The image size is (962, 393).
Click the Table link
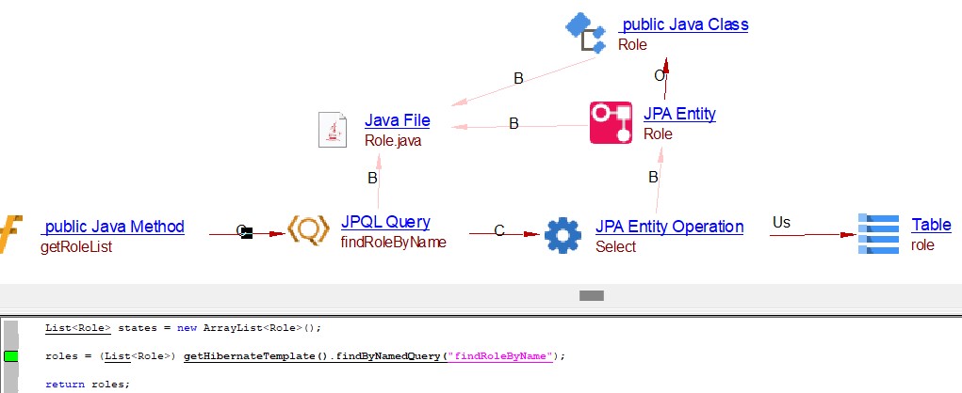[x=931, y=226]
